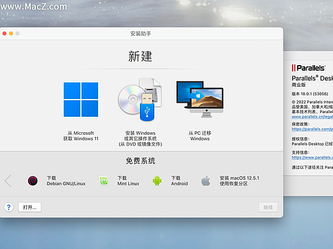
Task: Click the Apple logo for macOS
Action: (206, 181)
